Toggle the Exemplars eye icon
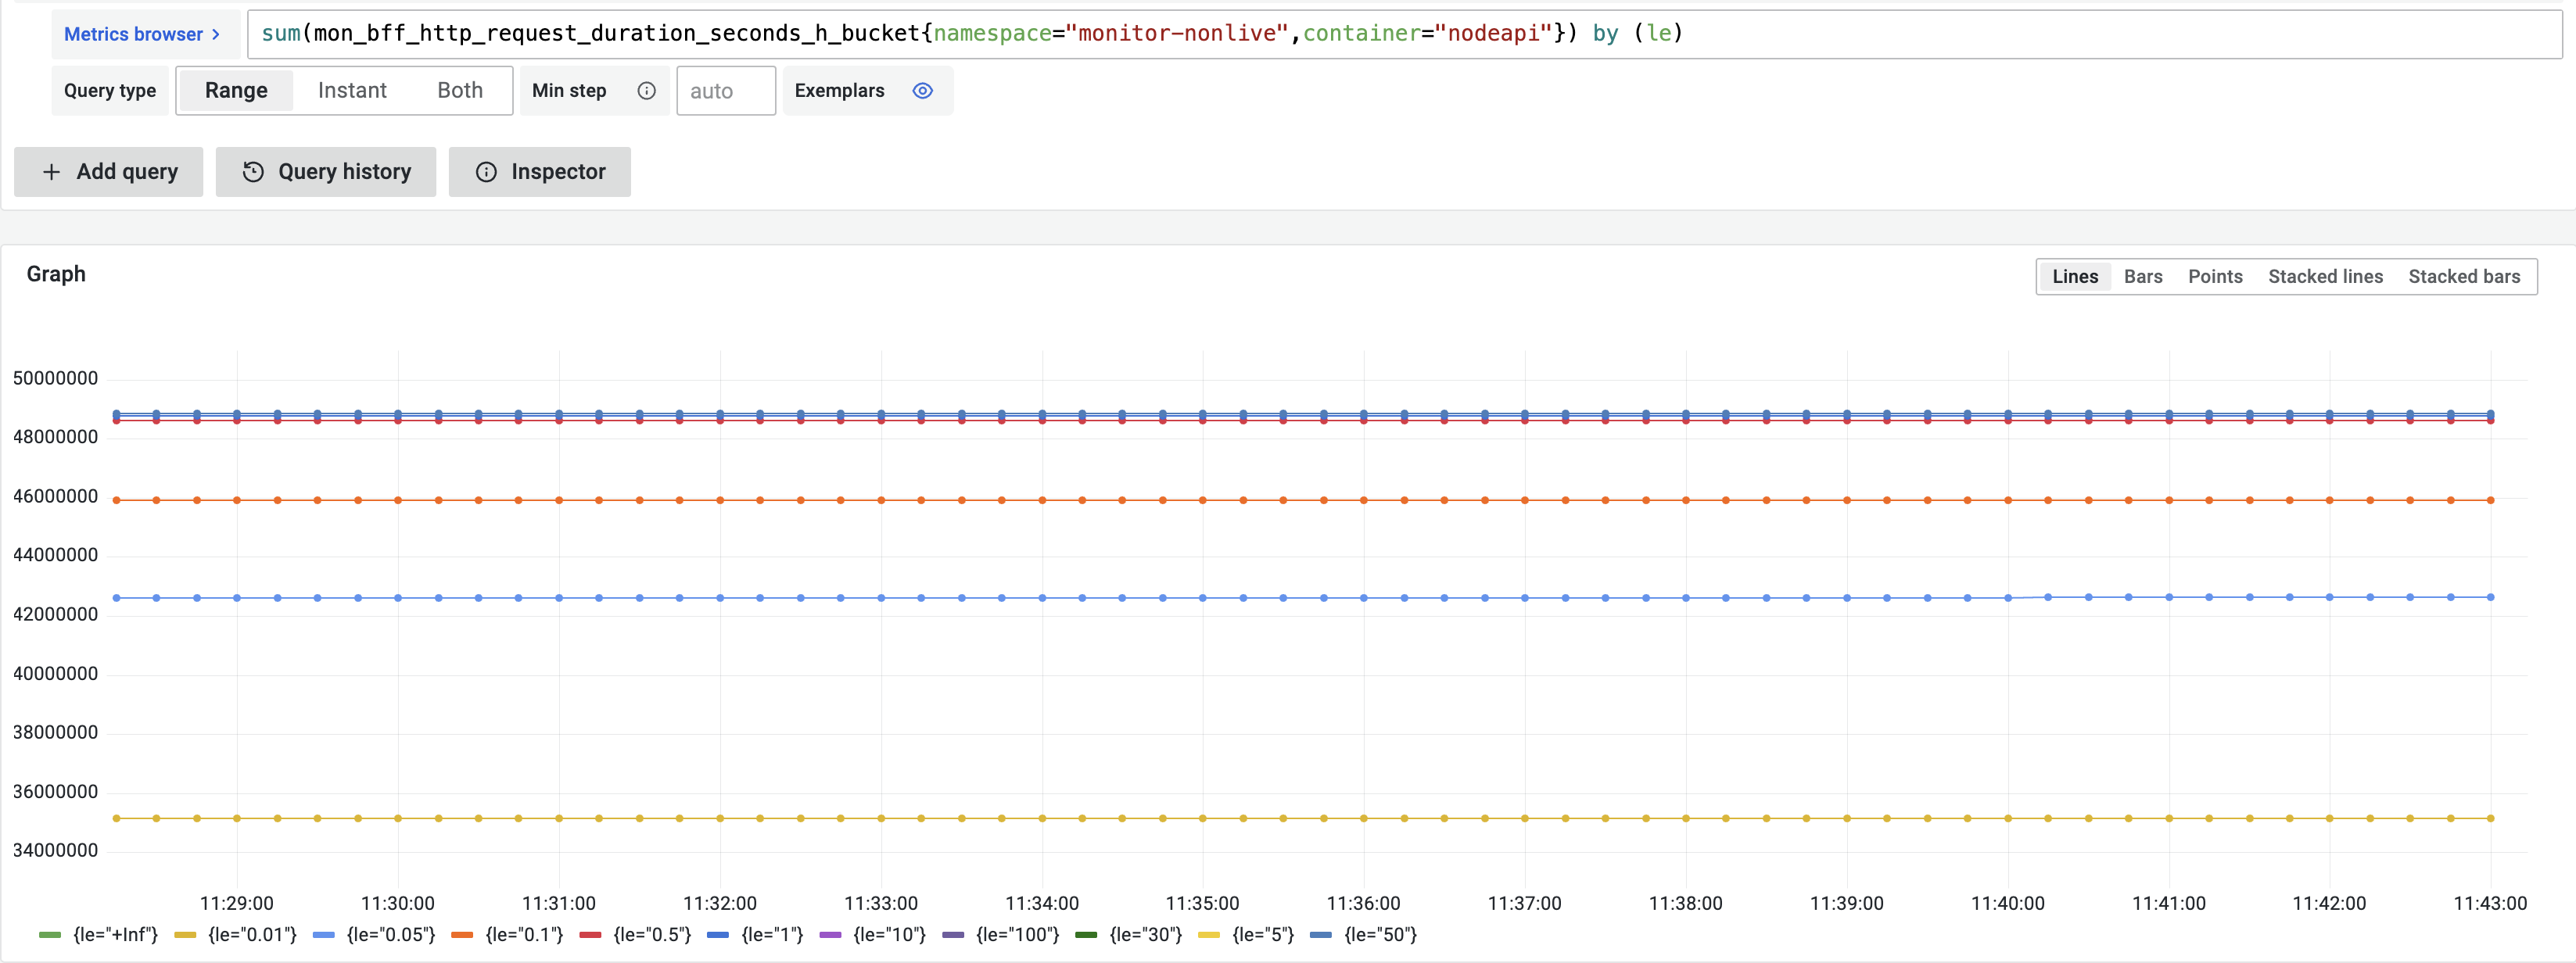The width and height of the screenshot is (2576, 963). pos(922,91)
